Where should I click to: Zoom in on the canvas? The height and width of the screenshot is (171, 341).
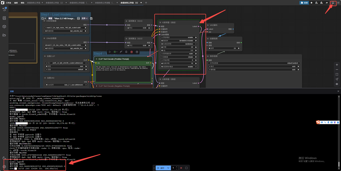point(337,65)
